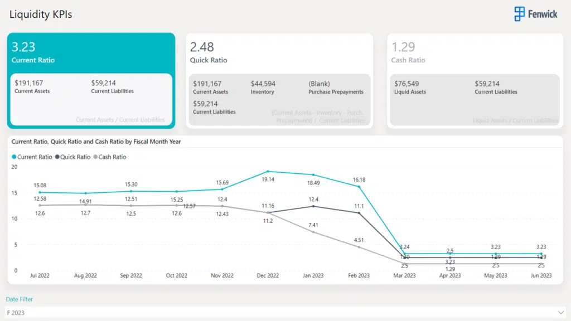Image resolution: width=571 pixels, height=321 pixels.
Task: Click the Liquidity KPIs page title
Action: click(41, 14)
